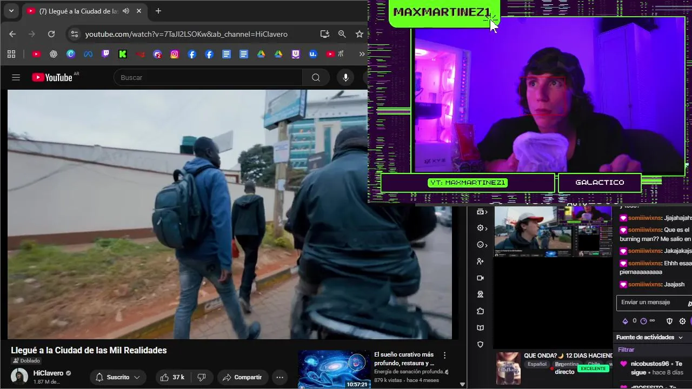Open the HiClavero channel name link
The image size is (692, 389).
click(48, 373)
